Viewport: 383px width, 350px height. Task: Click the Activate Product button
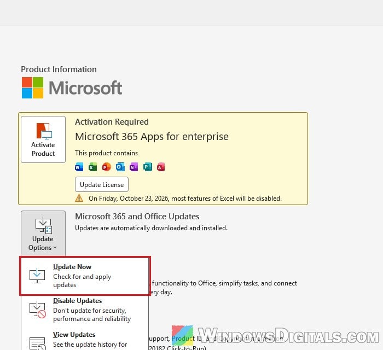tap(43, 139)
